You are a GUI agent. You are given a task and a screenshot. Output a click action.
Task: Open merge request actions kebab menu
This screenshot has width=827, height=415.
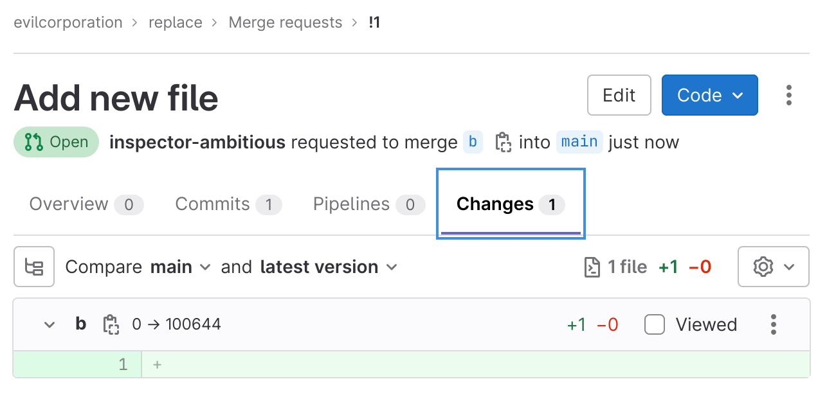click(x=789, y=95)
